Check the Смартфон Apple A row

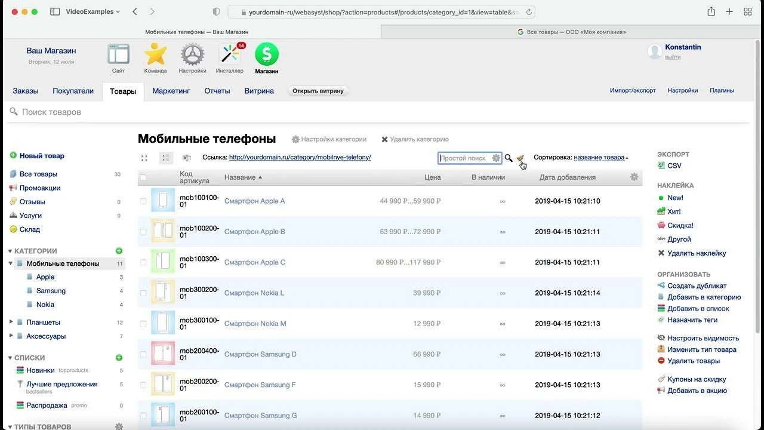pyautogui.click(x=143, y=201)
